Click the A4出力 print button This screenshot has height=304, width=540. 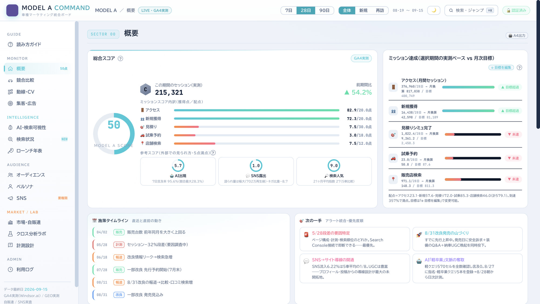point(517,35)
